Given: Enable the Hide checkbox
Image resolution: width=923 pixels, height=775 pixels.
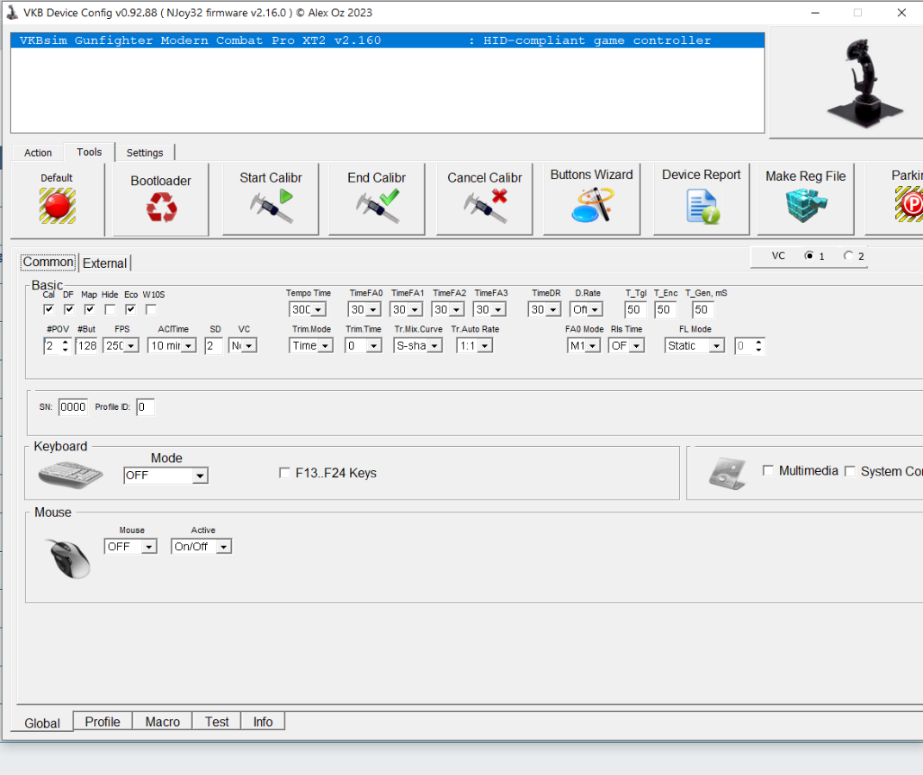Looking at the screenshot, I should [x=110, y=309].
